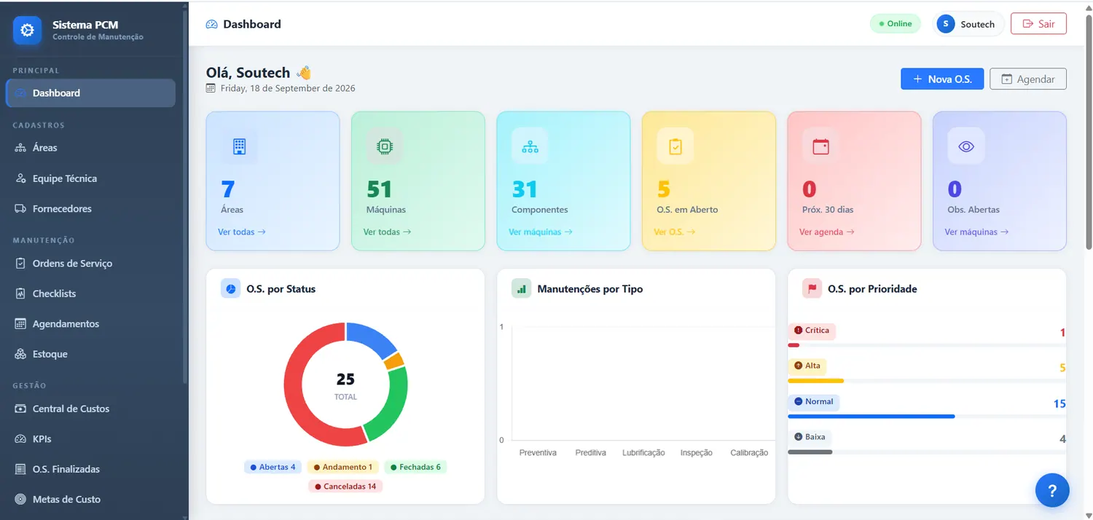
Task: Open Agendamentos in sidebar
Action: 90,324
